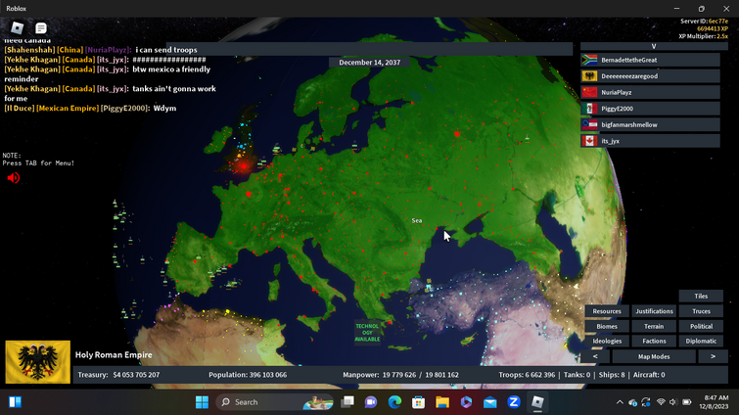Switch to the Terrain map mode
This screenshot has height=415, width=739.
pyautogui.click(x=654, y=326)
